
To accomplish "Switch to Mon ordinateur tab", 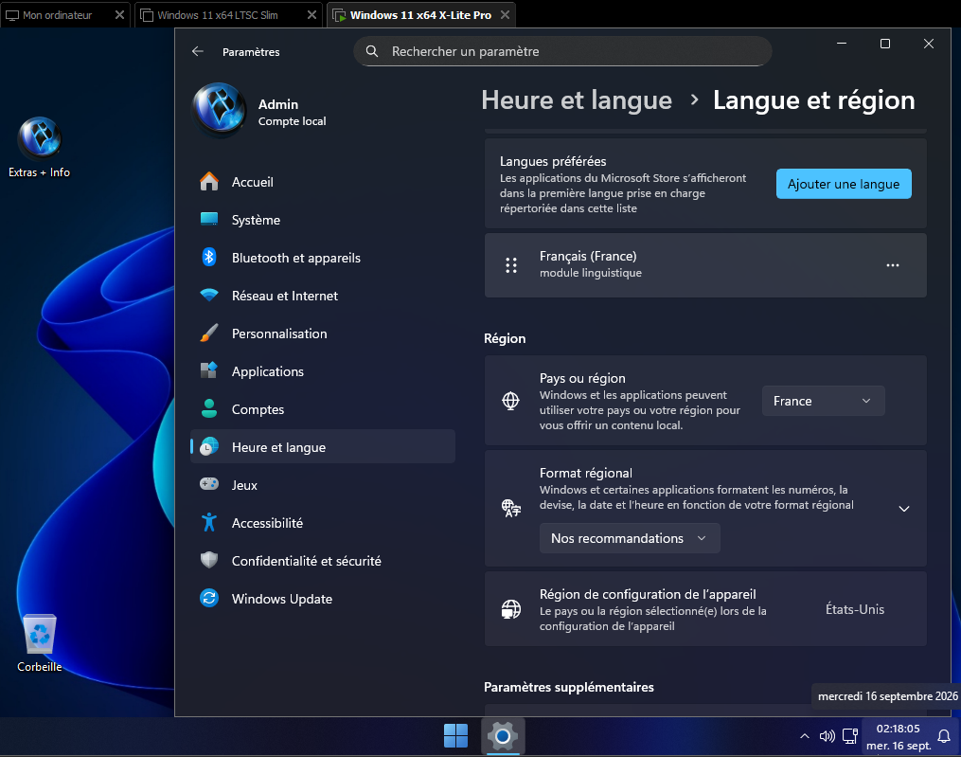I will coord(57,15).
